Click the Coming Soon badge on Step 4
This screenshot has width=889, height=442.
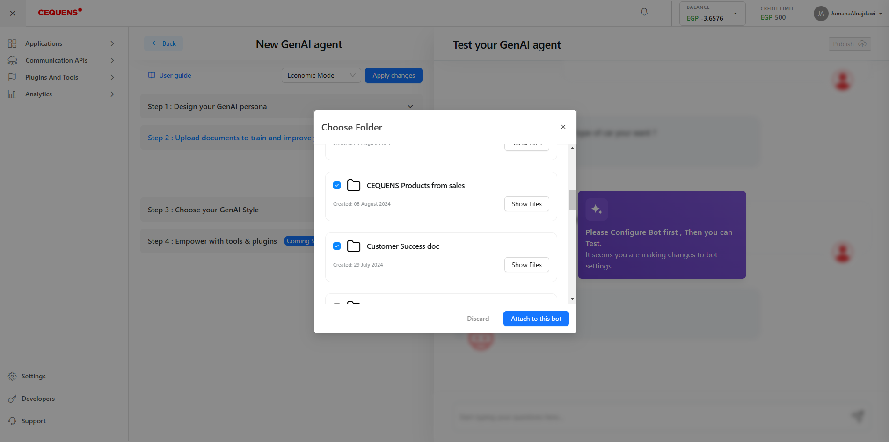[x=299, y=241]
